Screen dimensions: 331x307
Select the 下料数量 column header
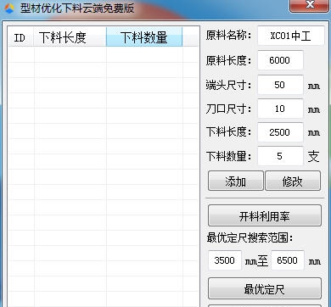pyautogui.click(x=144, y=37)
